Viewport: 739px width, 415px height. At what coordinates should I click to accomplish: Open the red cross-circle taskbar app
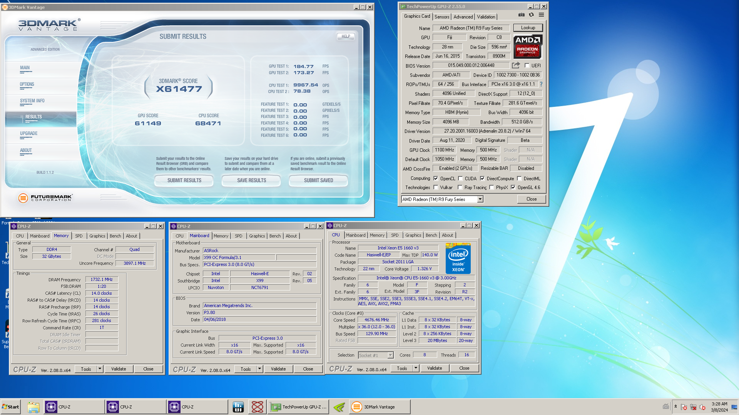point(257,407)
